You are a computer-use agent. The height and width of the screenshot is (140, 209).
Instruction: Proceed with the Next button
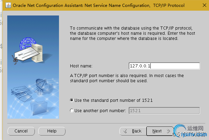tap(160, 131)
